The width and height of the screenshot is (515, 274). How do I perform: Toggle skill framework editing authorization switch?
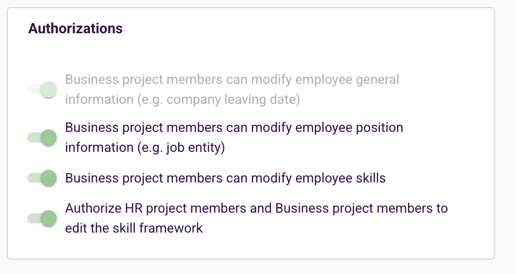click(x=42, y=218)
